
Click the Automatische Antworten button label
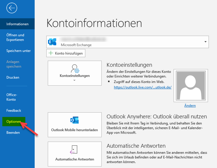coord(74,159)
